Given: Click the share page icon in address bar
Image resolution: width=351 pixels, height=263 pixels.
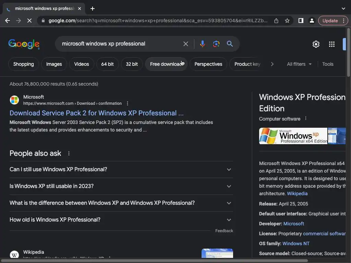Looking at the screenshot, I should [276, 21].
